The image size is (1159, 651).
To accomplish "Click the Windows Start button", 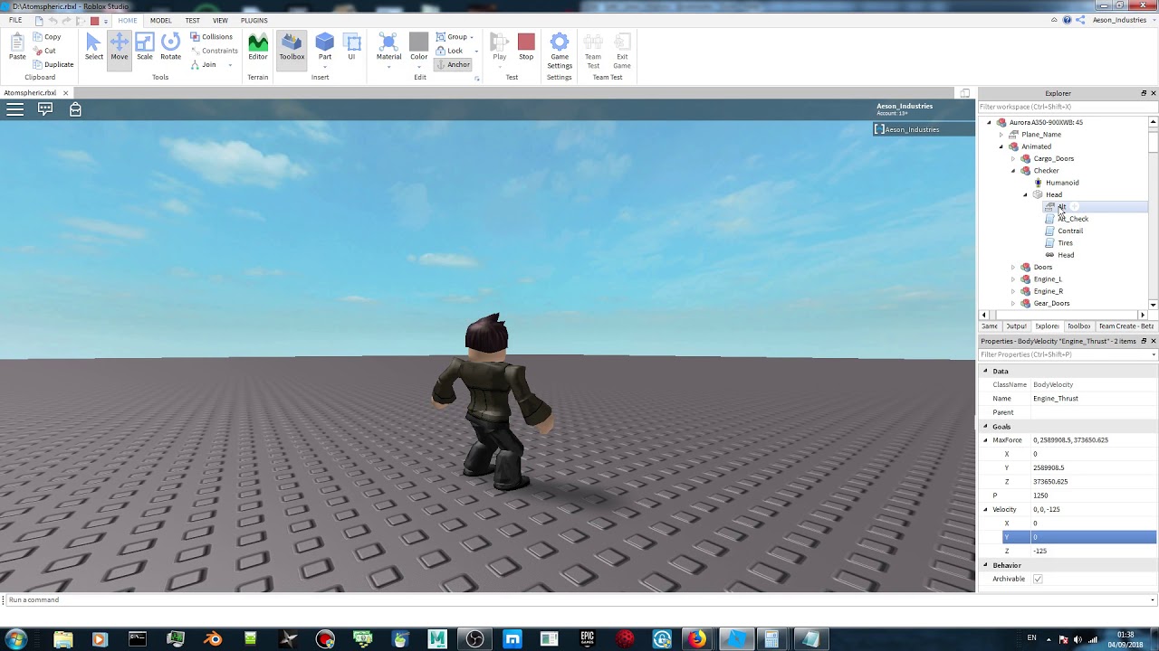I will (15, 639).
